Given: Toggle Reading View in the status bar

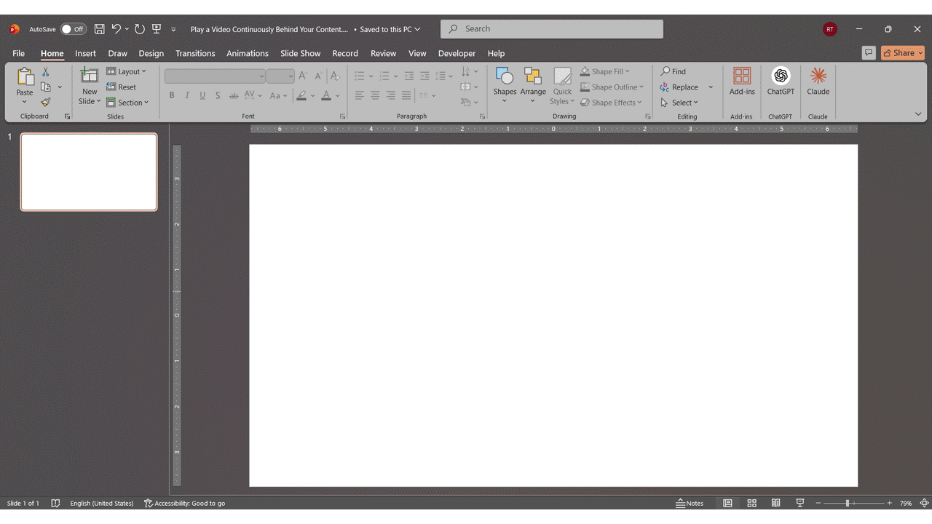Looking at the screenshot, I should click(775, 503).
